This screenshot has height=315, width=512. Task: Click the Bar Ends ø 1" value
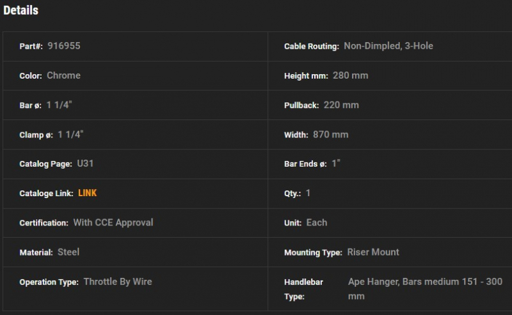coord(336,164)
